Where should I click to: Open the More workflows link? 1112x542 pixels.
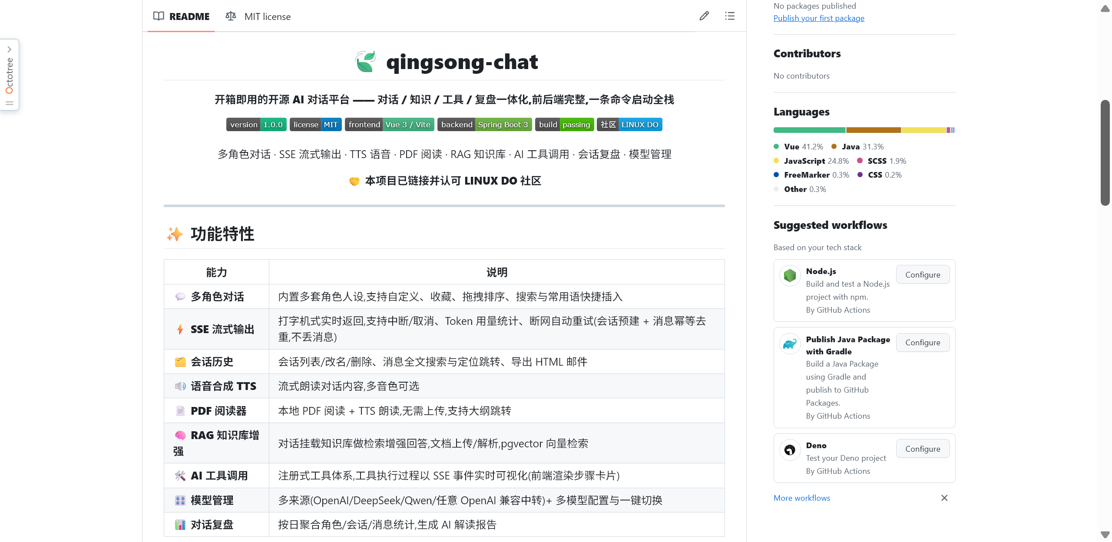click(x=802, y=498)
